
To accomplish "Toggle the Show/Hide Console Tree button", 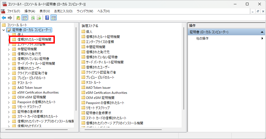I will [x=24, y=18].
